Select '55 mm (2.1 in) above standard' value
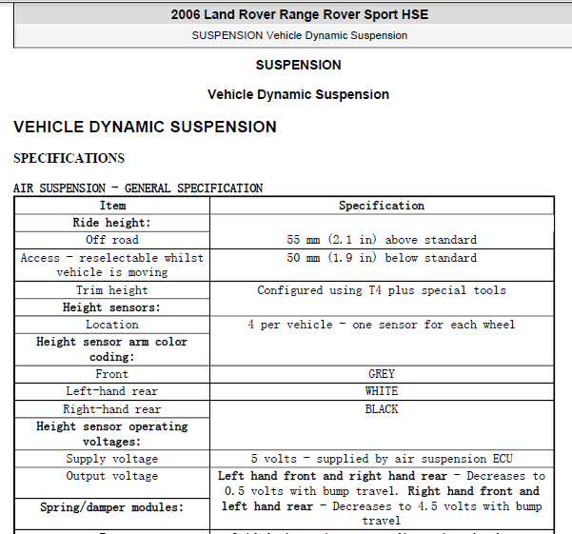This screenshot has height=534, width=572. pos(382,240)
